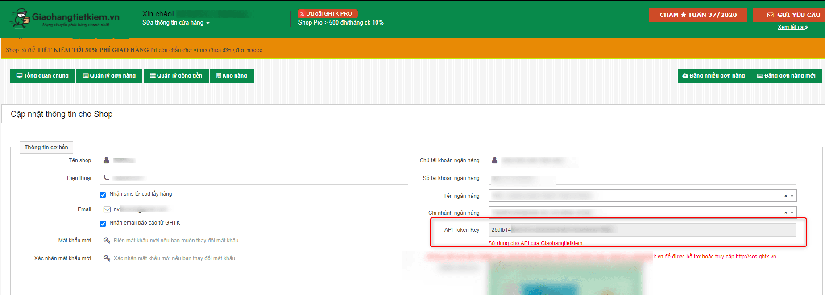Open the Sửa thông tin cửa hàng dropdown
Screen dimensions: 825x295
pyautogui.click(x=176, y=23)
